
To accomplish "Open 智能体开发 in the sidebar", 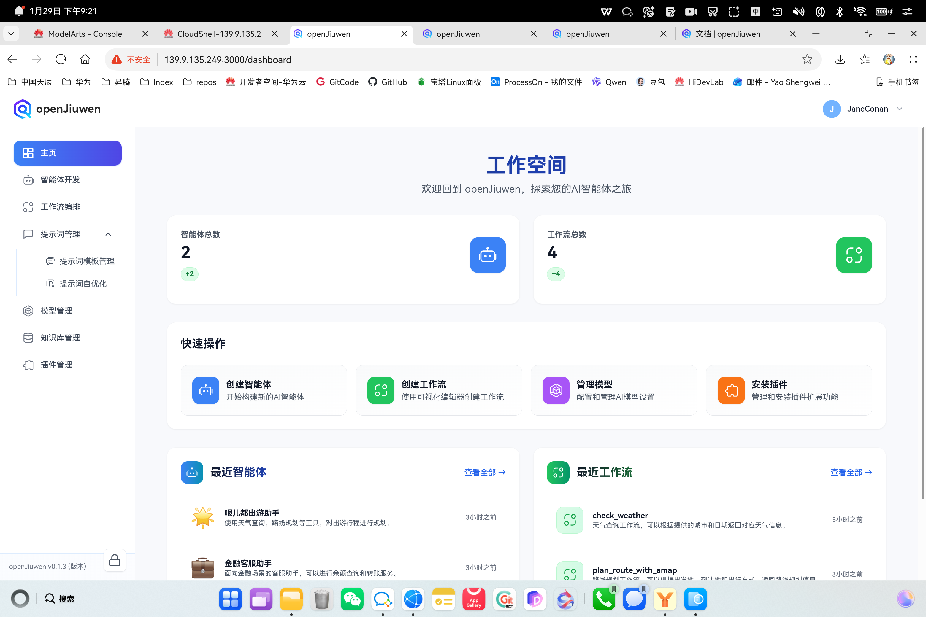I will pos(60,180).
